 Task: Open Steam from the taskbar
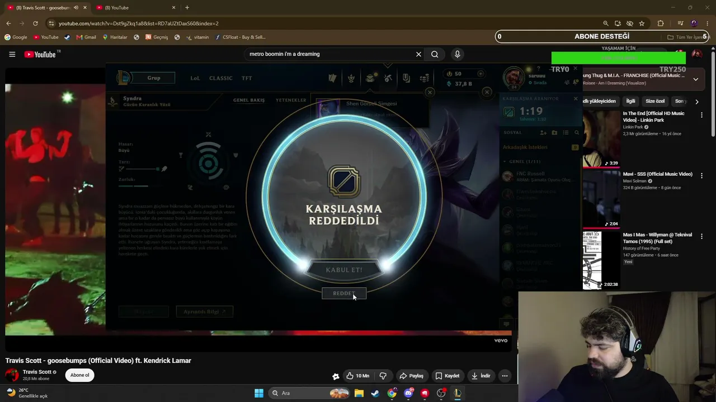375,393
